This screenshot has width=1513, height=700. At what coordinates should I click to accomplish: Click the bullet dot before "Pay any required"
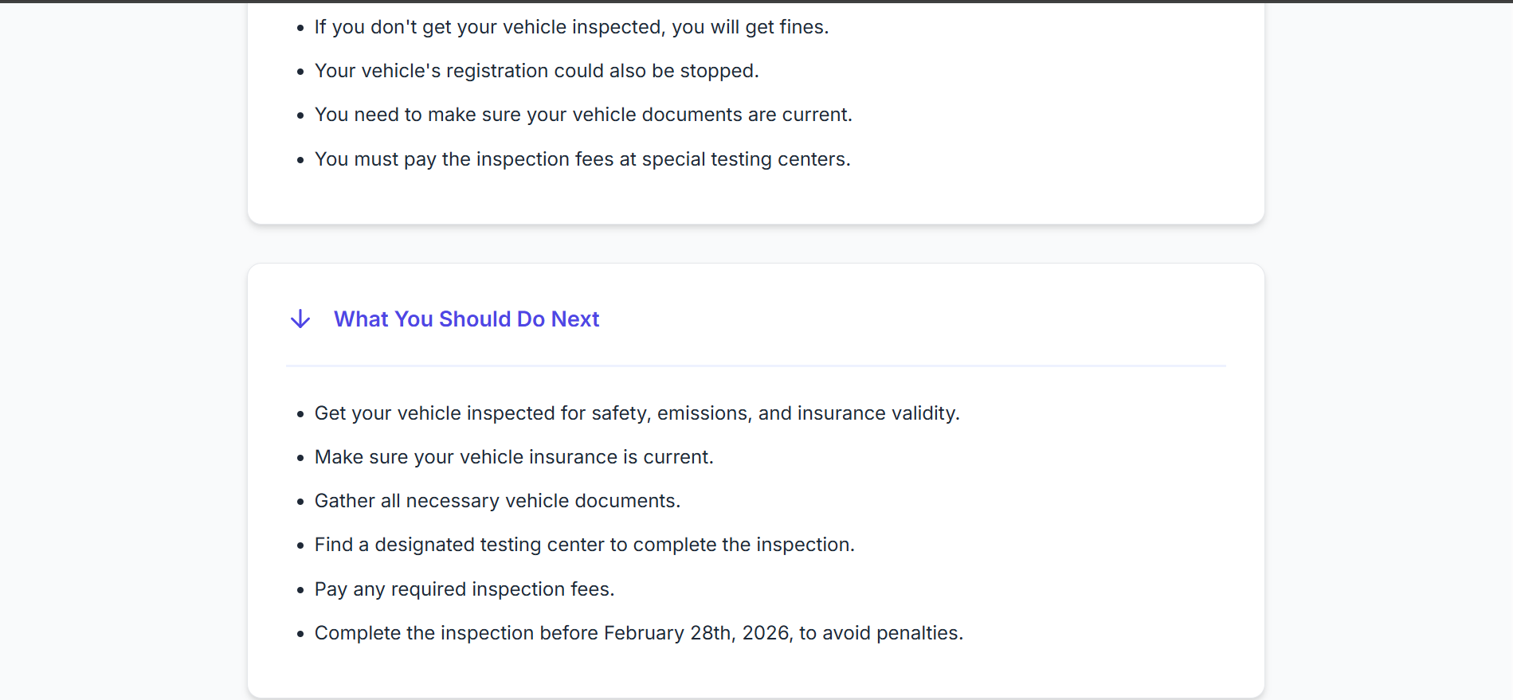tap(300, 590)
